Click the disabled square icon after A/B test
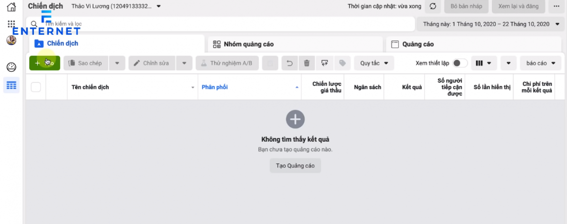The image size is (567, 224). (270, 63)
